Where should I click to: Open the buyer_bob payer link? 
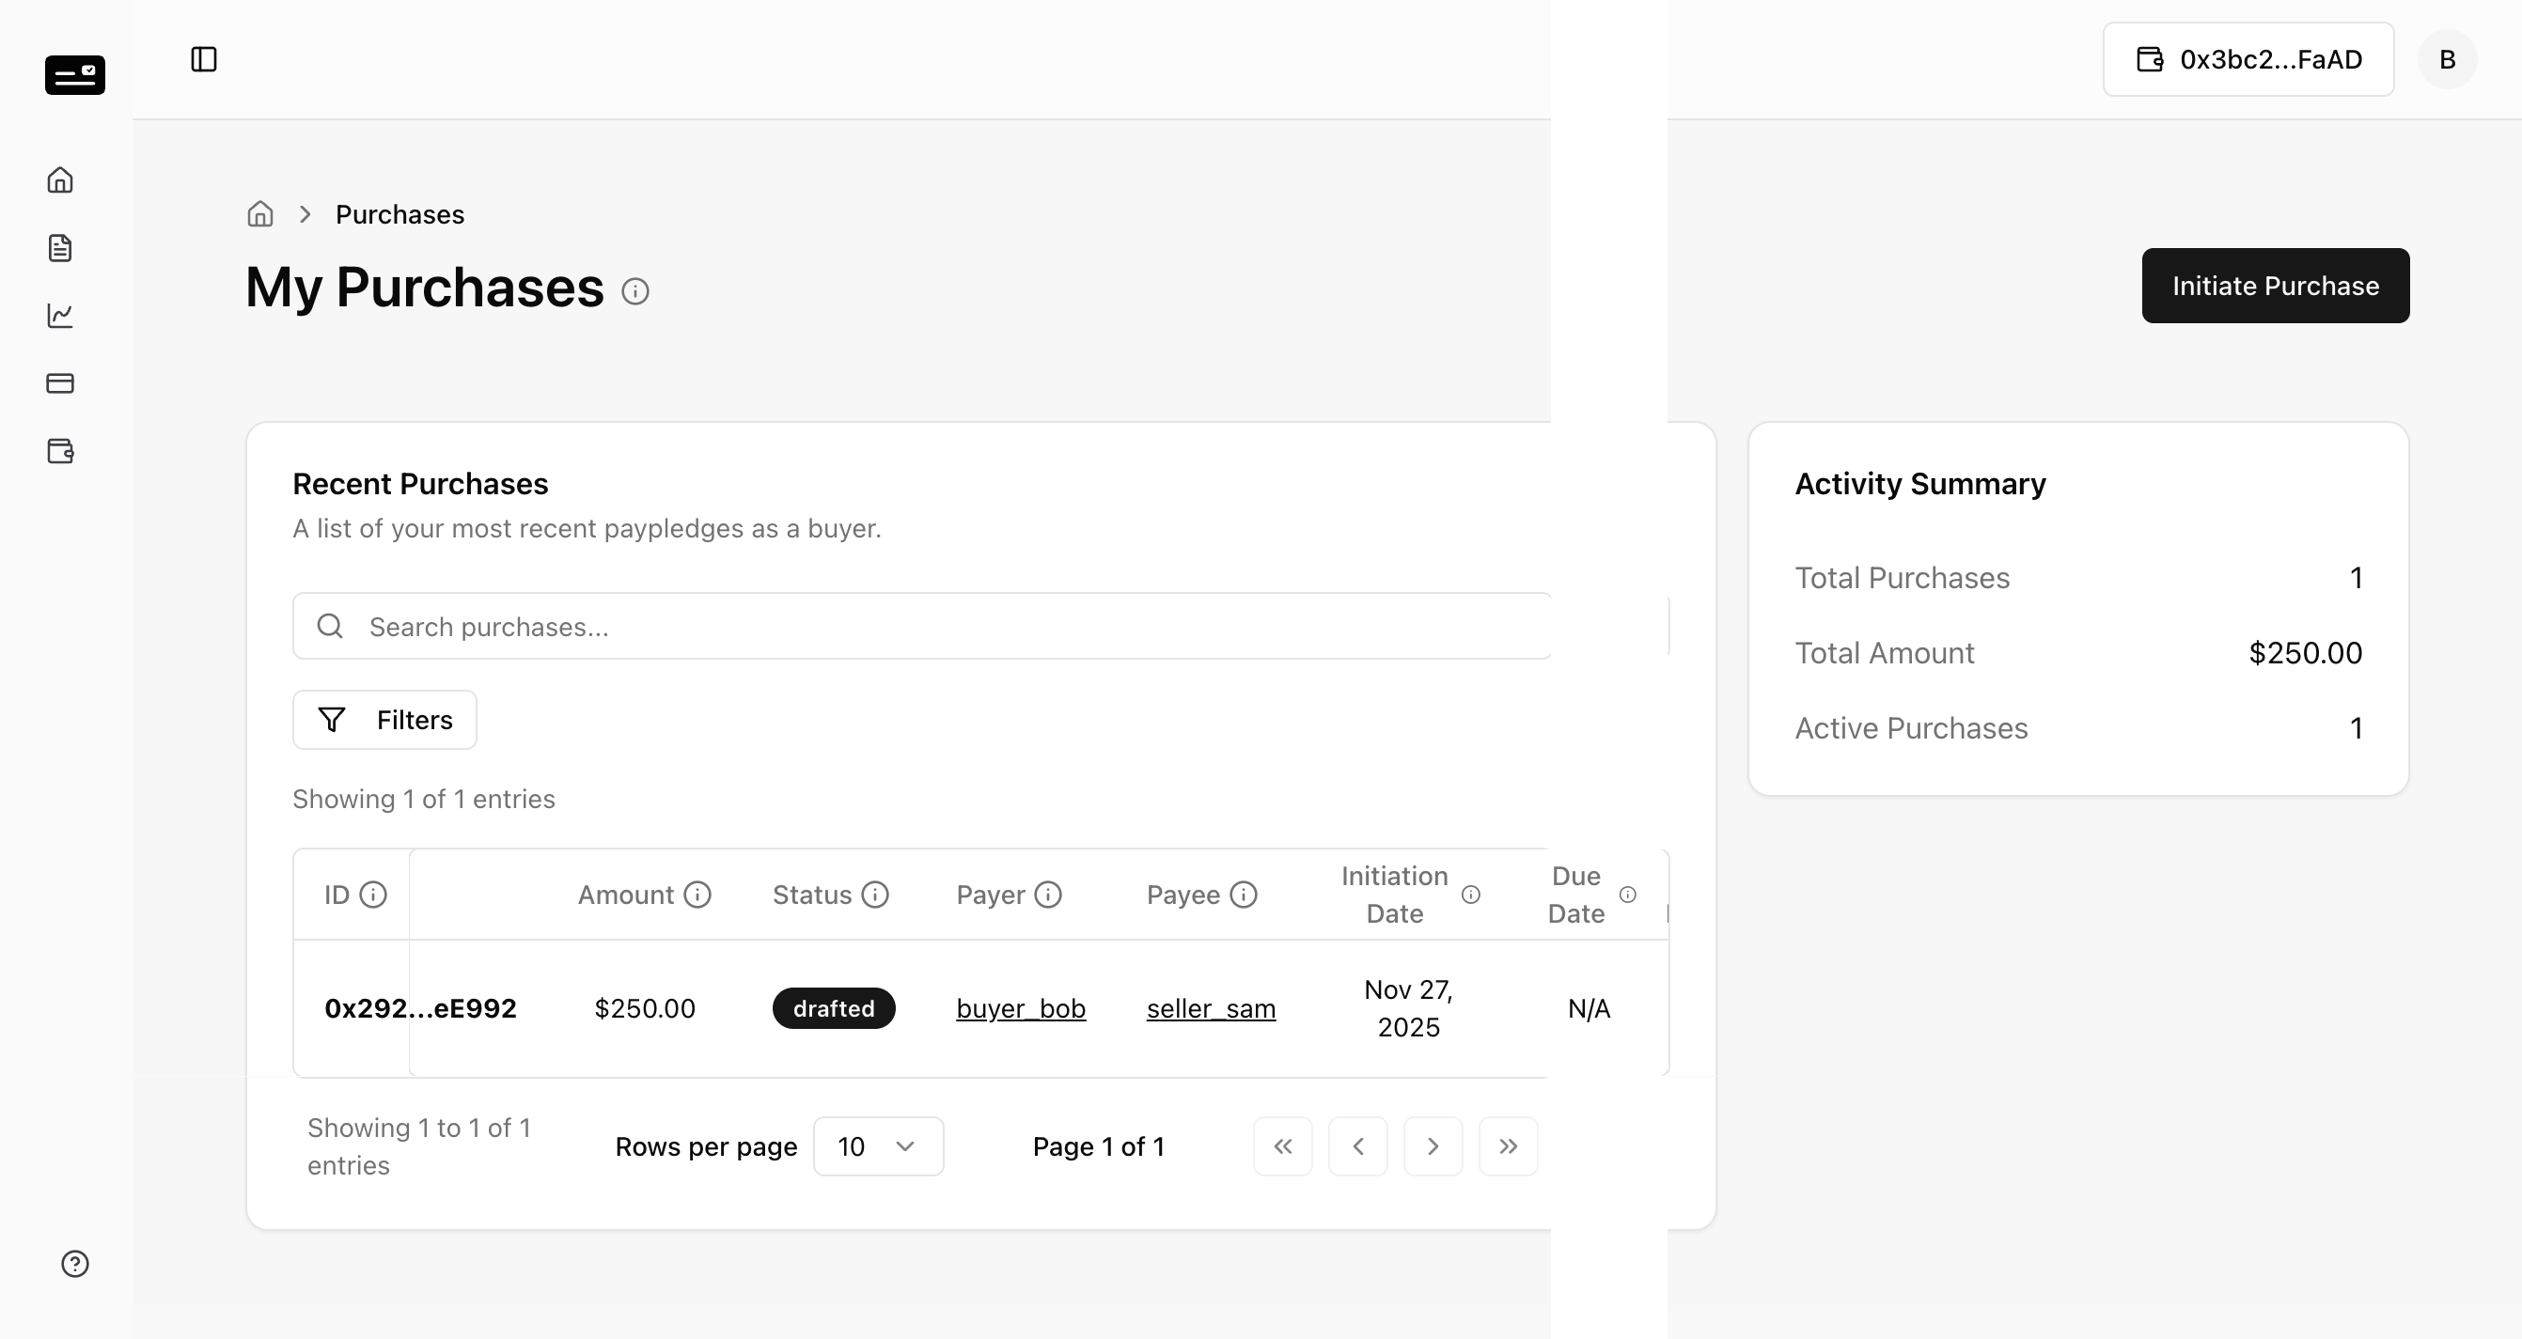click(x=1021, y=1008)
